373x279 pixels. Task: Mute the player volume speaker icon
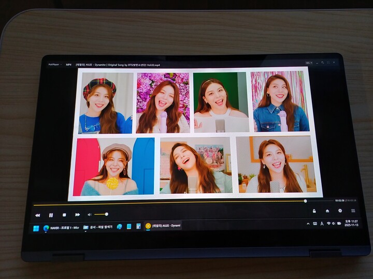click(x=89, y=214)
